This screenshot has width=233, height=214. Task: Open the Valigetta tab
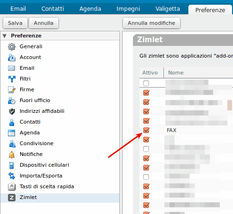[168, 9]
